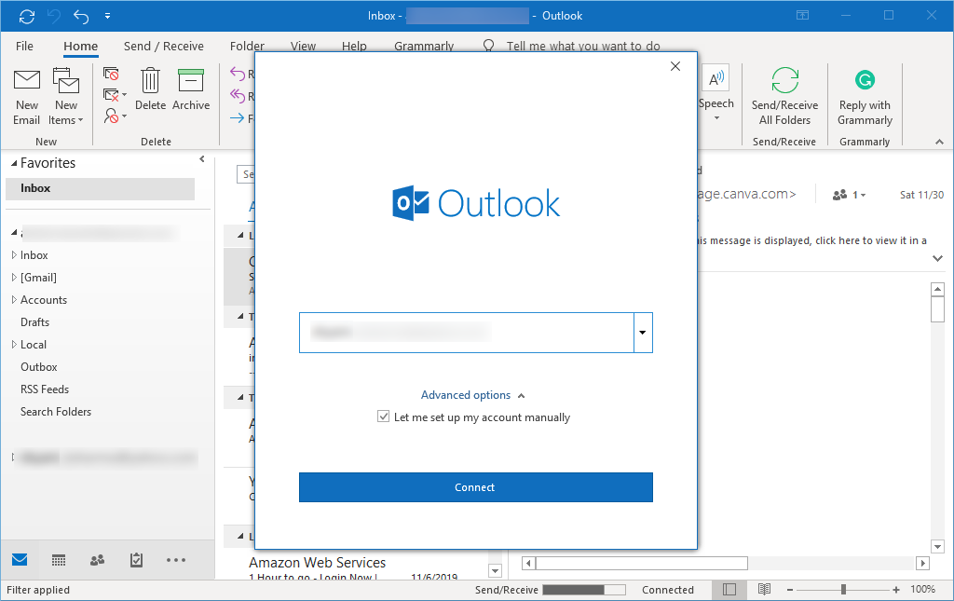Collapse the folder pane arrow
This screenshot has width=954, height=601.
point(202,159)
